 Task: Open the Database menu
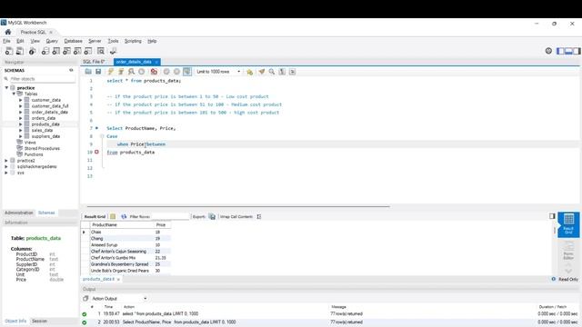coord(73,41)
